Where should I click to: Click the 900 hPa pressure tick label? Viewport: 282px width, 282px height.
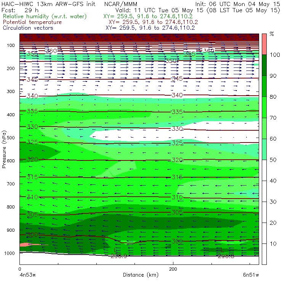pyautogui.click(x=11, y=230)
